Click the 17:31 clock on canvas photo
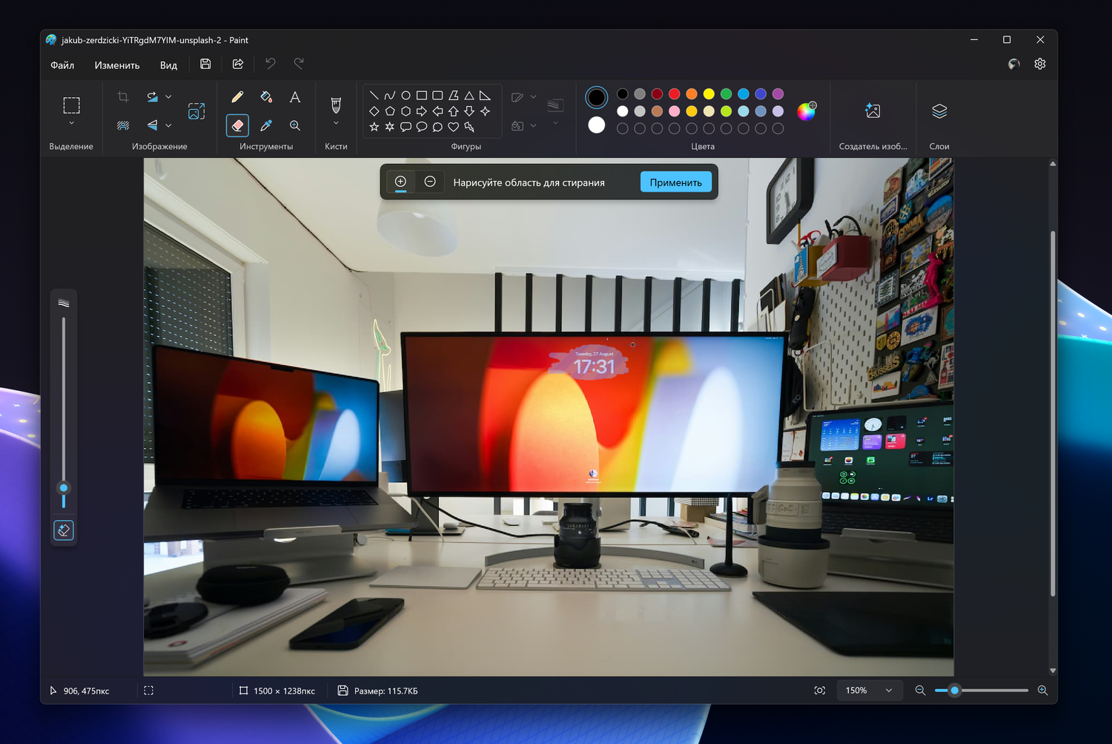This screenshot has height=744, width=1112. click(x=594, y=366)
